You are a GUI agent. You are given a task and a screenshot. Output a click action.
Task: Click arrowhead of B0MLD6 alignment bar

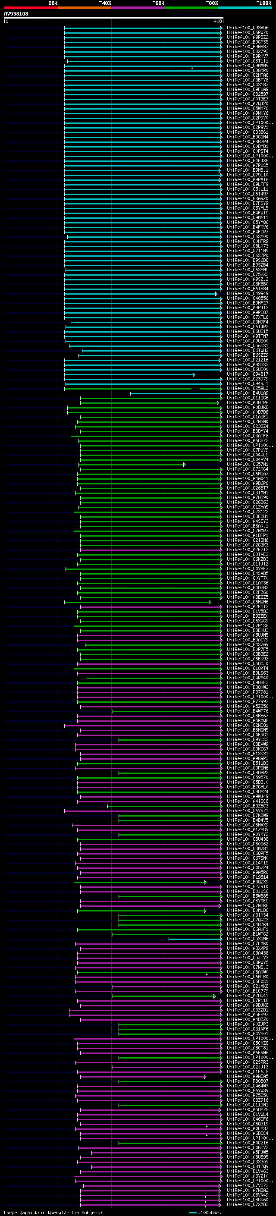(x=205, y=911)
